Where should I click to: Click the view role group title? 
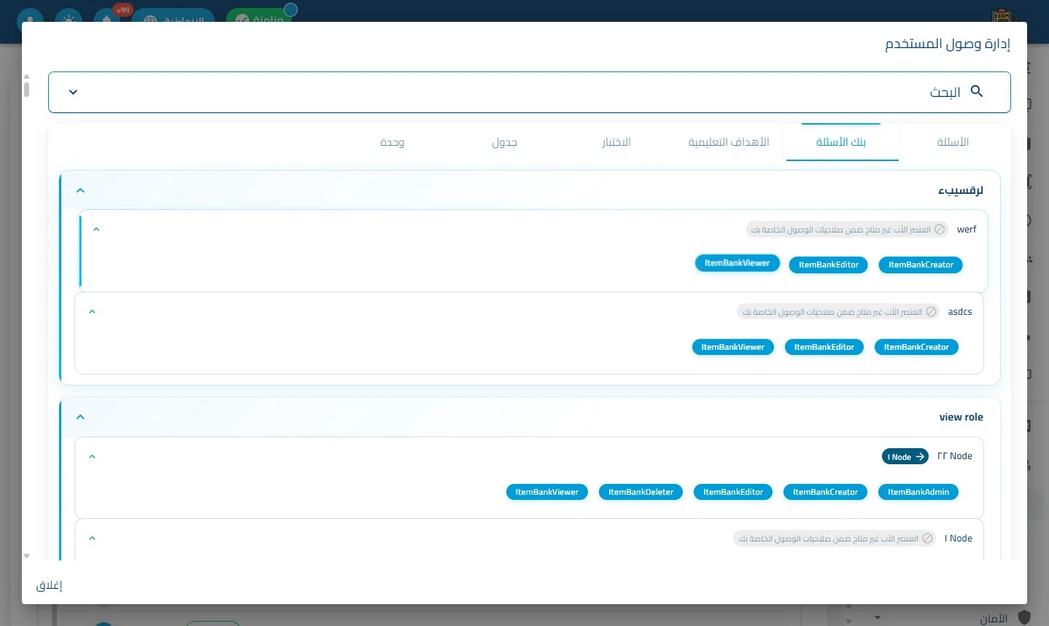961,418
